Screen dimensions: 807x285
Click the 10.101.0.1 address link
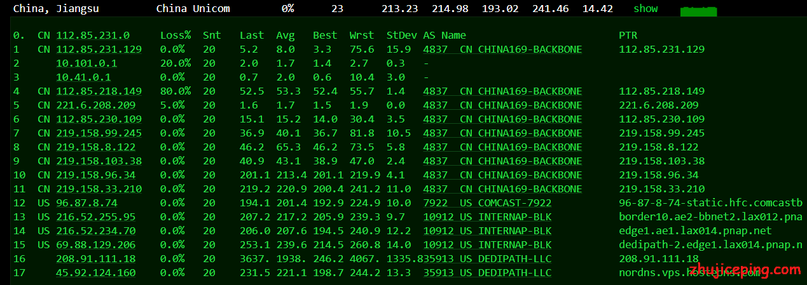click(x=86, y=63)
